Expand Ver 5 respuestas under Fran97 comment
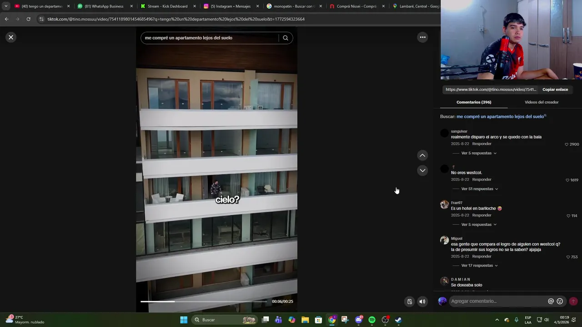Viewport: 582px width, 327px height. 479,224
